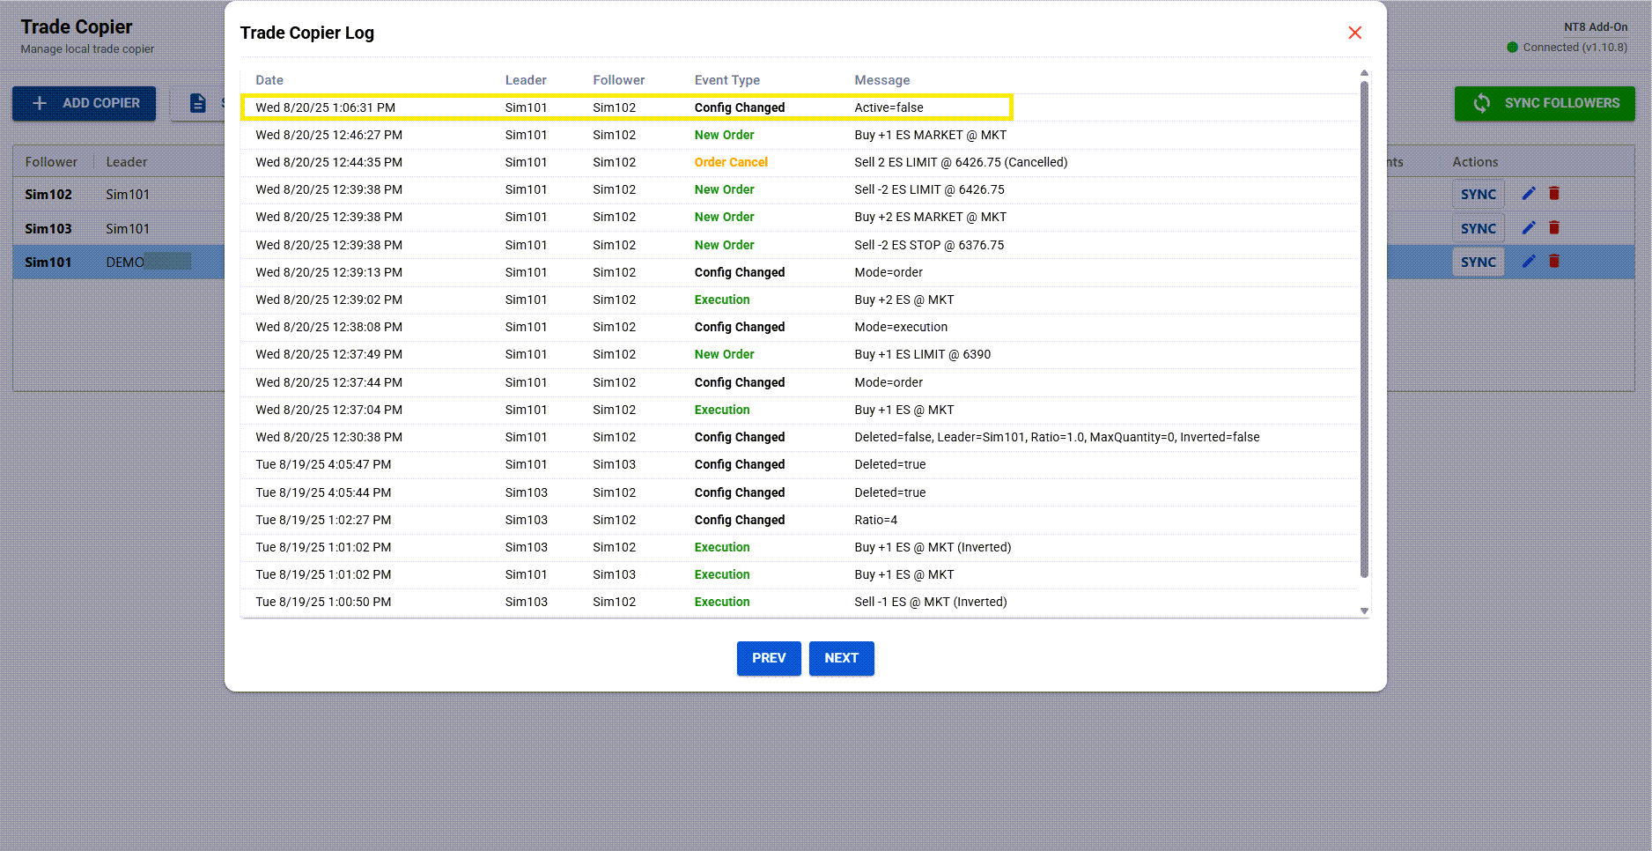
Task: Select log row dated Tue 1:01:02 PM Sim103 leader
Action: tap(800, 547)
